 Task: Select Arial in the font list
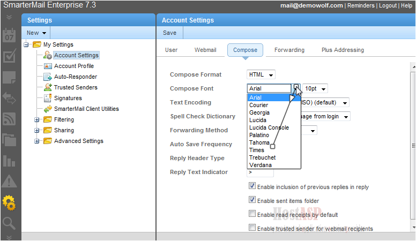(x=274, y=97)
